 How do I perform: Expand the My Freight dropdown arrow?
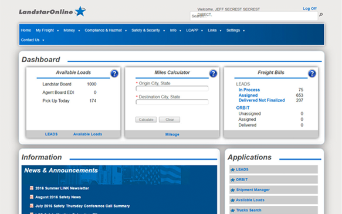pos(58,30)
